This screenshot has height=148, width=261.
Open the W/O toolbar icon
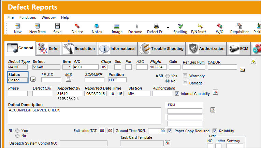220,26
